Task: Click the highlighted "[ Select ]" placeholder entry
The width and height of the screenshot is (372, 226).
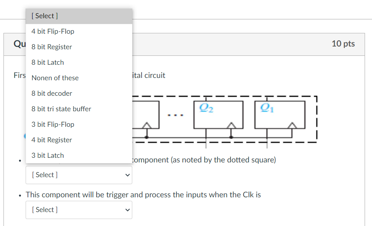Action: point(45,16)
